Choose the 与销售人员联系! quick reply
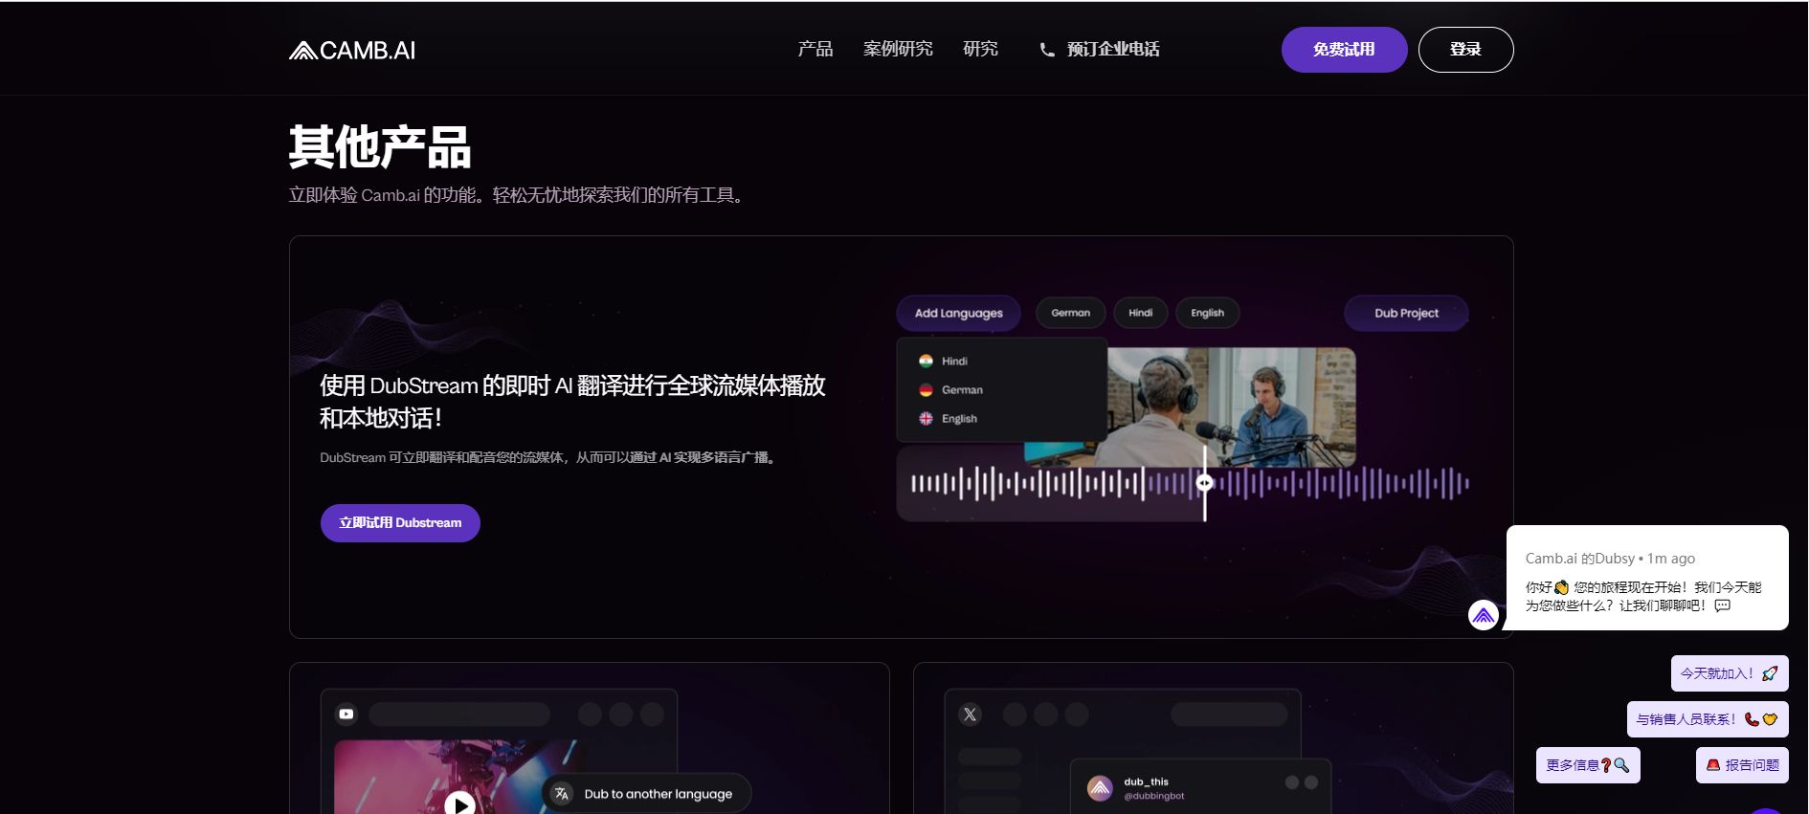 1708,719
